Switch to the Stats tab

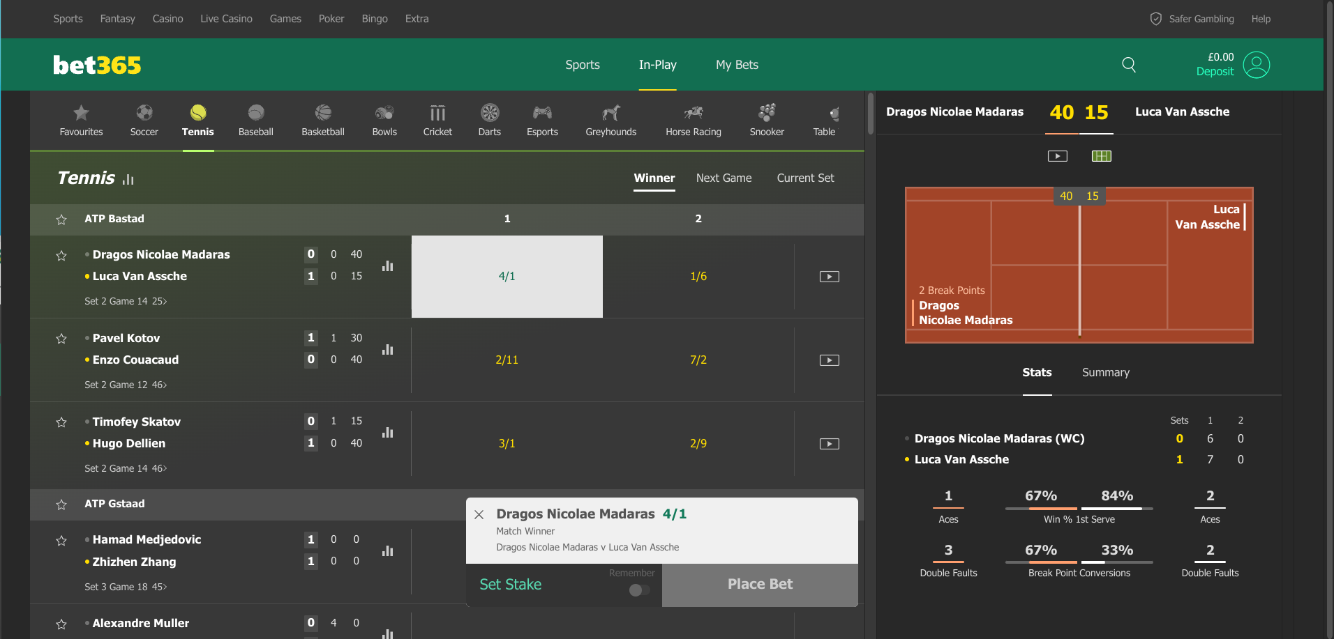pyautogui.click(x=1037, y=372)
